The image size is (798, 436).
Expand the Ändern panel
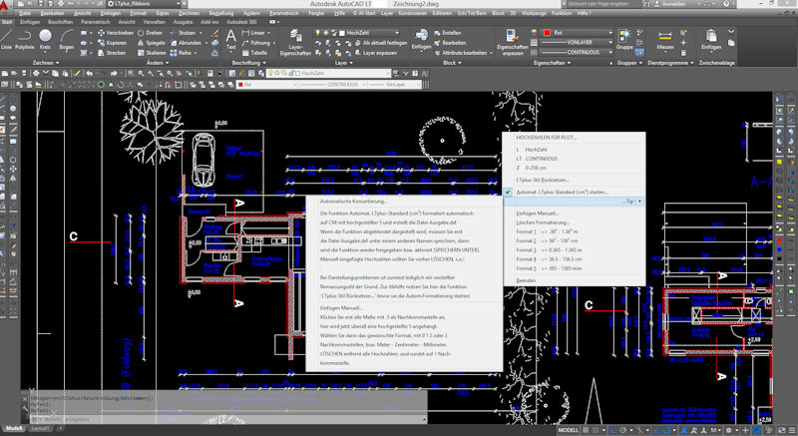(x=158, y=63)
